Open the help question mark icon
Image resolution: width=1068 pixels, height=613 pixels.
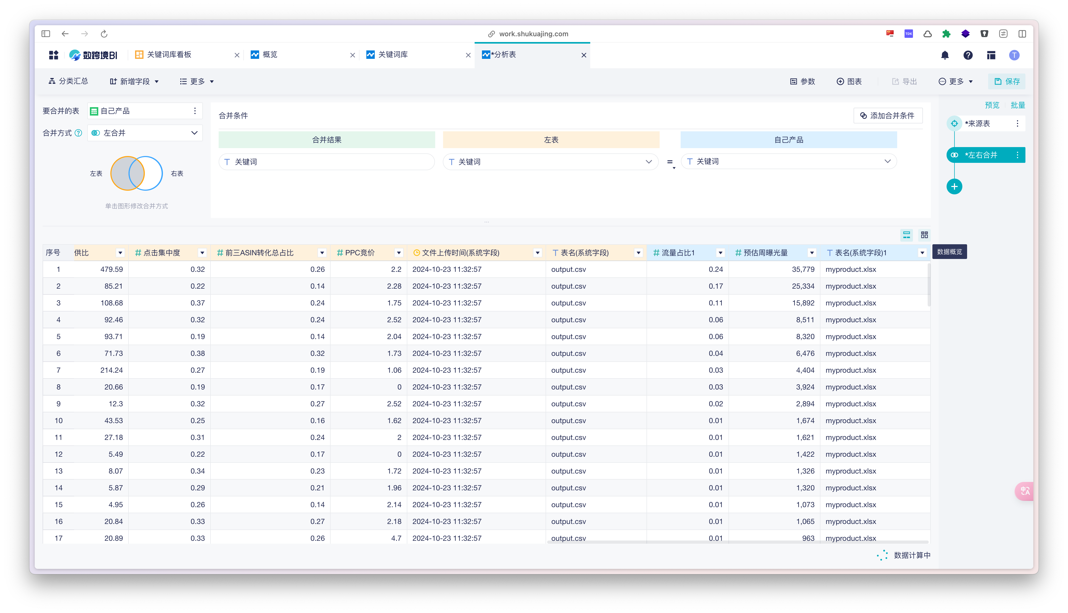(968, 55)
